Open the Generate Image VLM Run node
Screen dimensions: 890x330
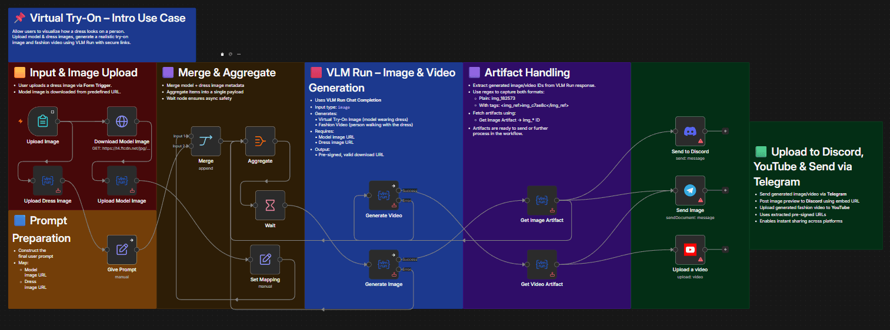(x=384, y=264)
